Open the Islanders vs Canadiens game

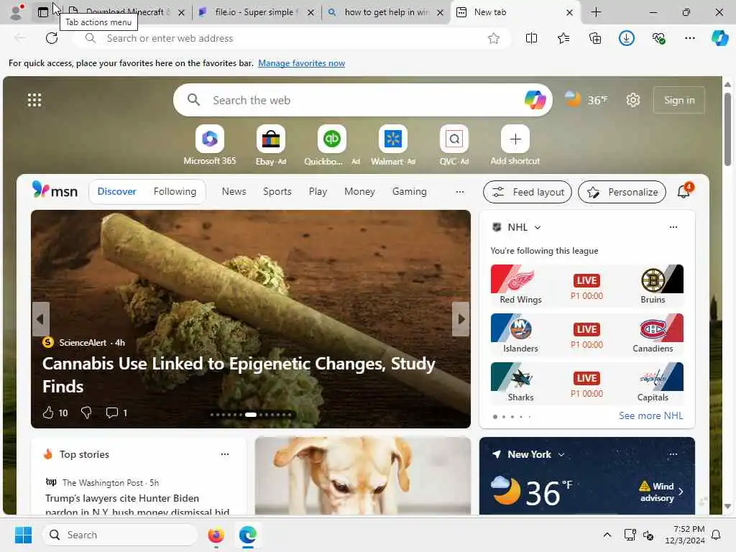tap(586, 334)
